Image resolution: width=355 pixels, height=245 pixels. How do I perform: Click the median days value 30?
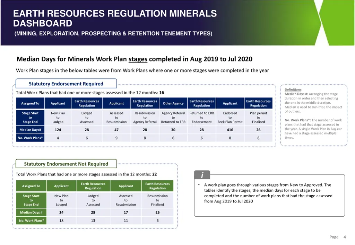point(173,130)
